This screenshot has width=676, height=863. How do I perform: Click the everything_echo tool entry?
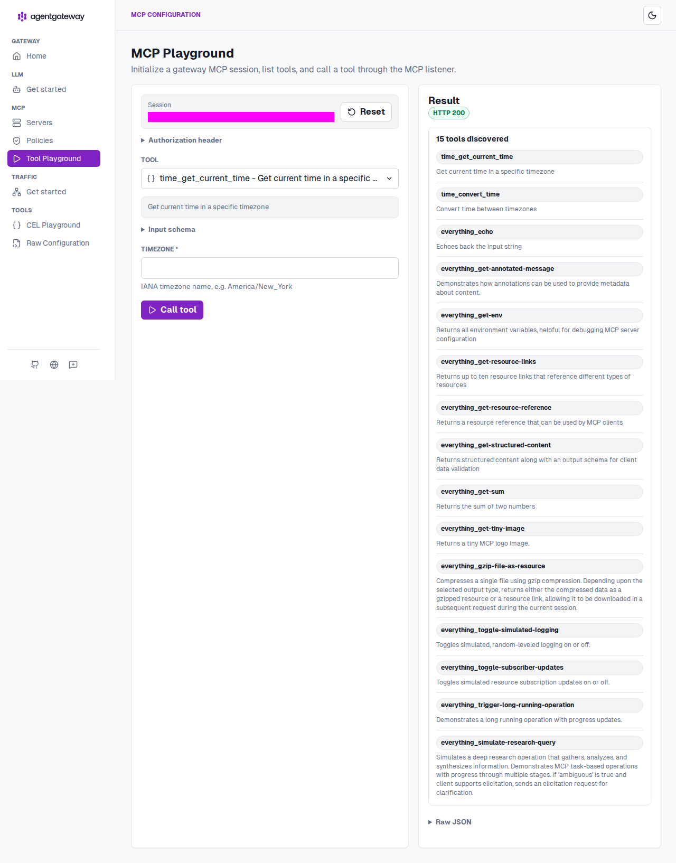tap(539, 232)
